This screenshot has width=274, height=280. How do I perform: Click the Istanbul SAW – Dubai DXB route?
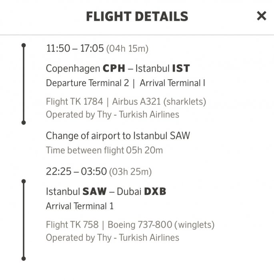pyautogui.click(x=106, y=192)
